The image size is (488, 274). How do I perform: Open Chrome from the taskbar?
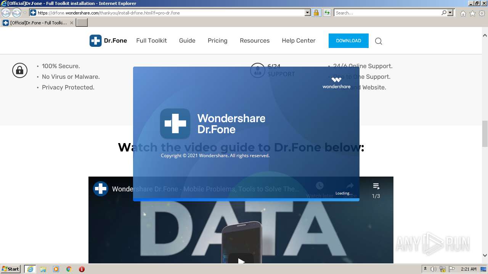pos(69,269)
